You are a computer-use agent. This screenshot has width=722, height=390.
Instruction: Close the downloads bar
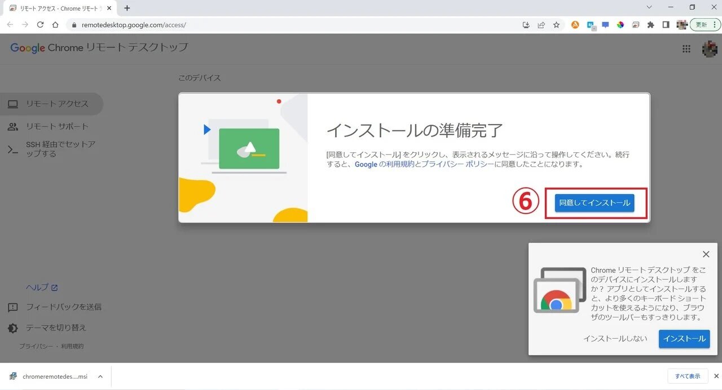click(x=716, y=376)
